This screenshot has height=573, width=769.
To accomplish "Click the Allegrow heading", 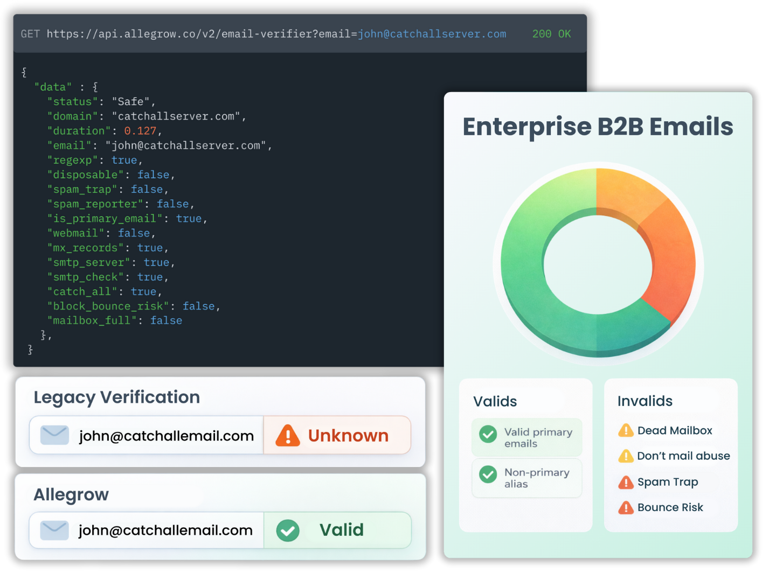I will click(x=71, y=494).
